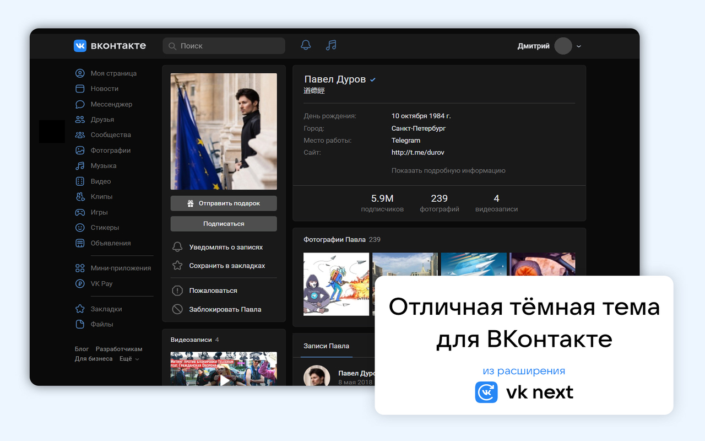This screenshot has width=705, height=441.
Task: Click the Games controller icon
Action: pos(80,212)
